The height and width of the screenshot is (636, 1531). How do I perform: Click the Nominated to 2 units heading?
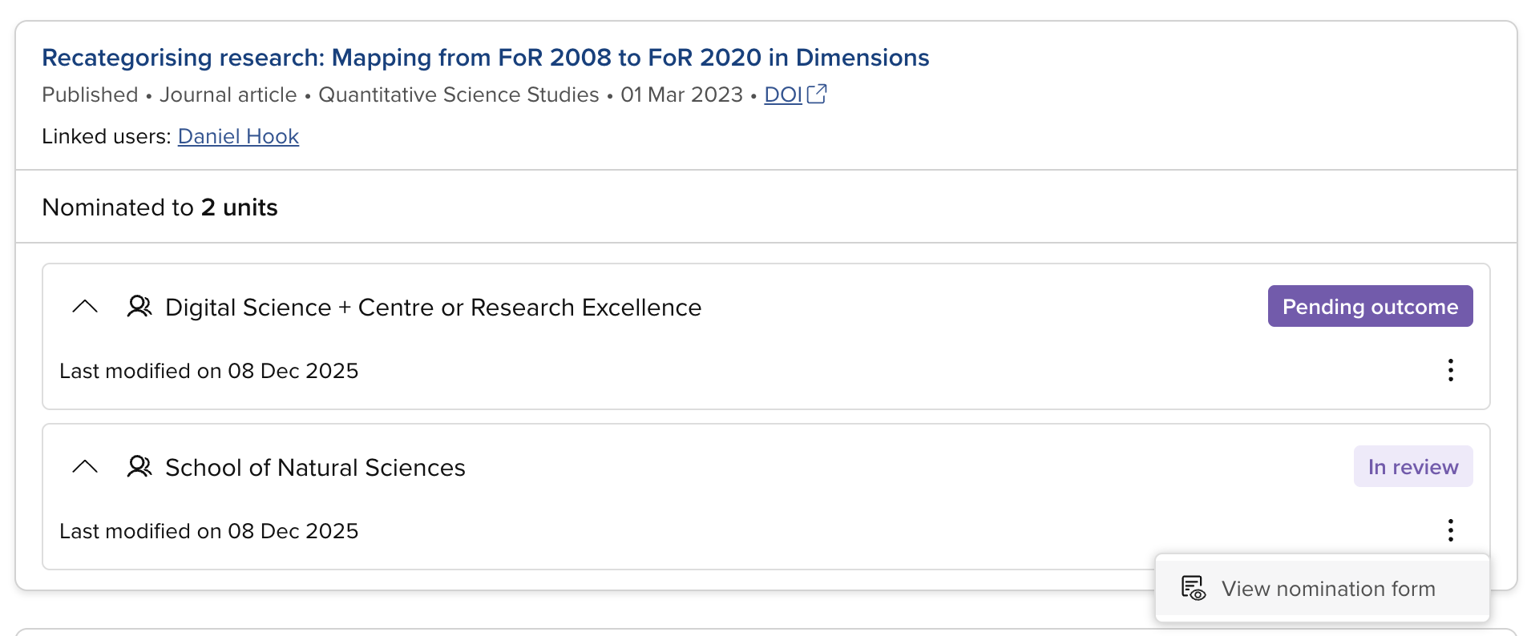(x=160, y=207)
